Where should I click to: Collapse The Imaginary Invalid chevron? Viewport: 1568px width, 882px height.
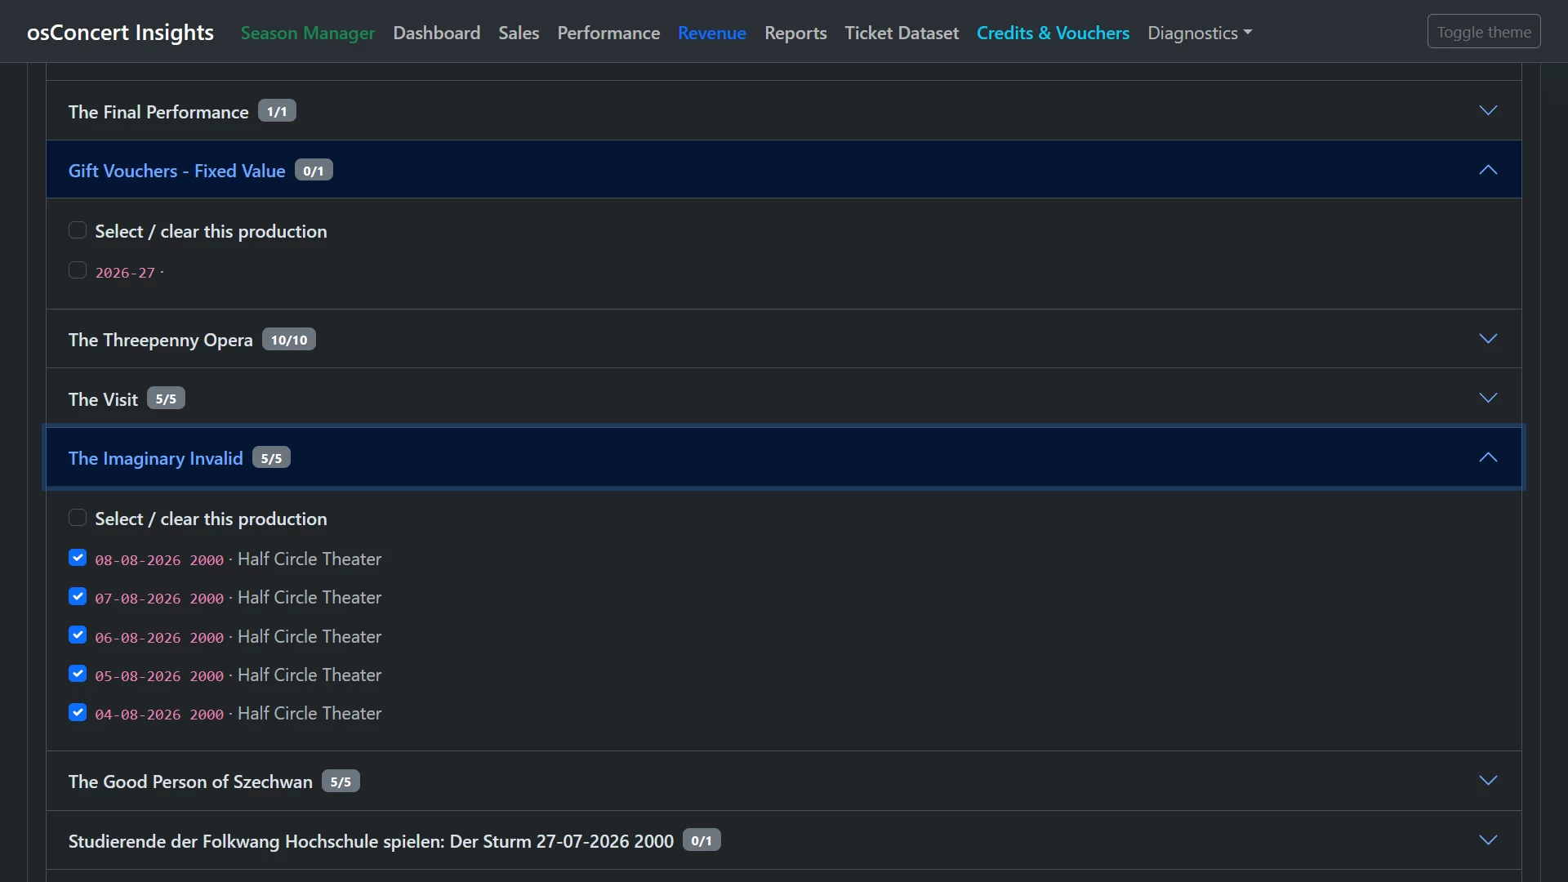pos(1488,457)
